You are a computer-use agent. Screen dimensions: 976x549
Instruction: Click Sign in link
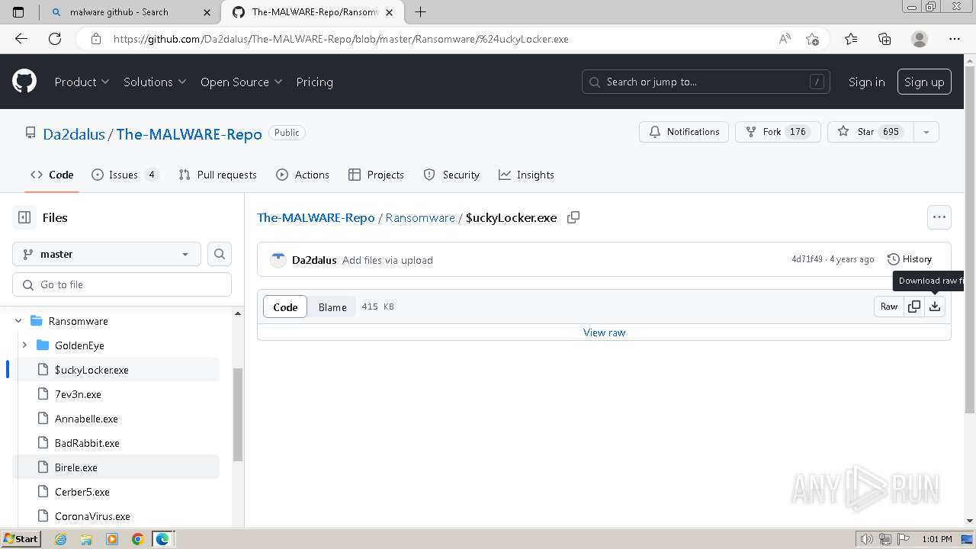point(866,82)
